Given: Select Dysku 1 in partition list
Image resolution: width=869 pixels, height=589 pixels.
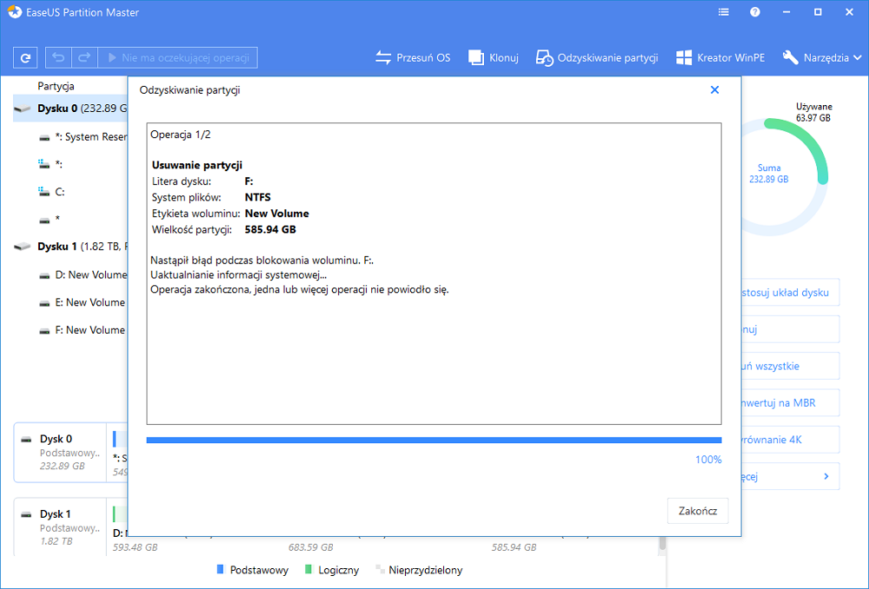Looking at the screenshot, I should [x=70, y=247].
